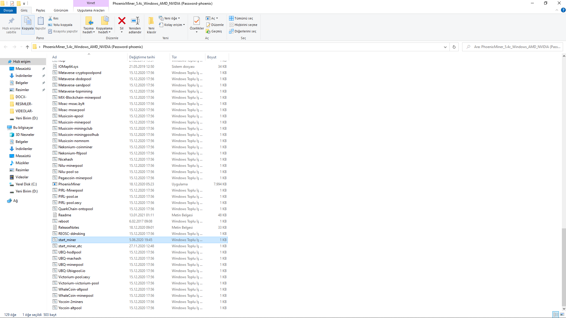Click Düzenle in the ribbon
566x318 pixels.
(x=215, y=25)
